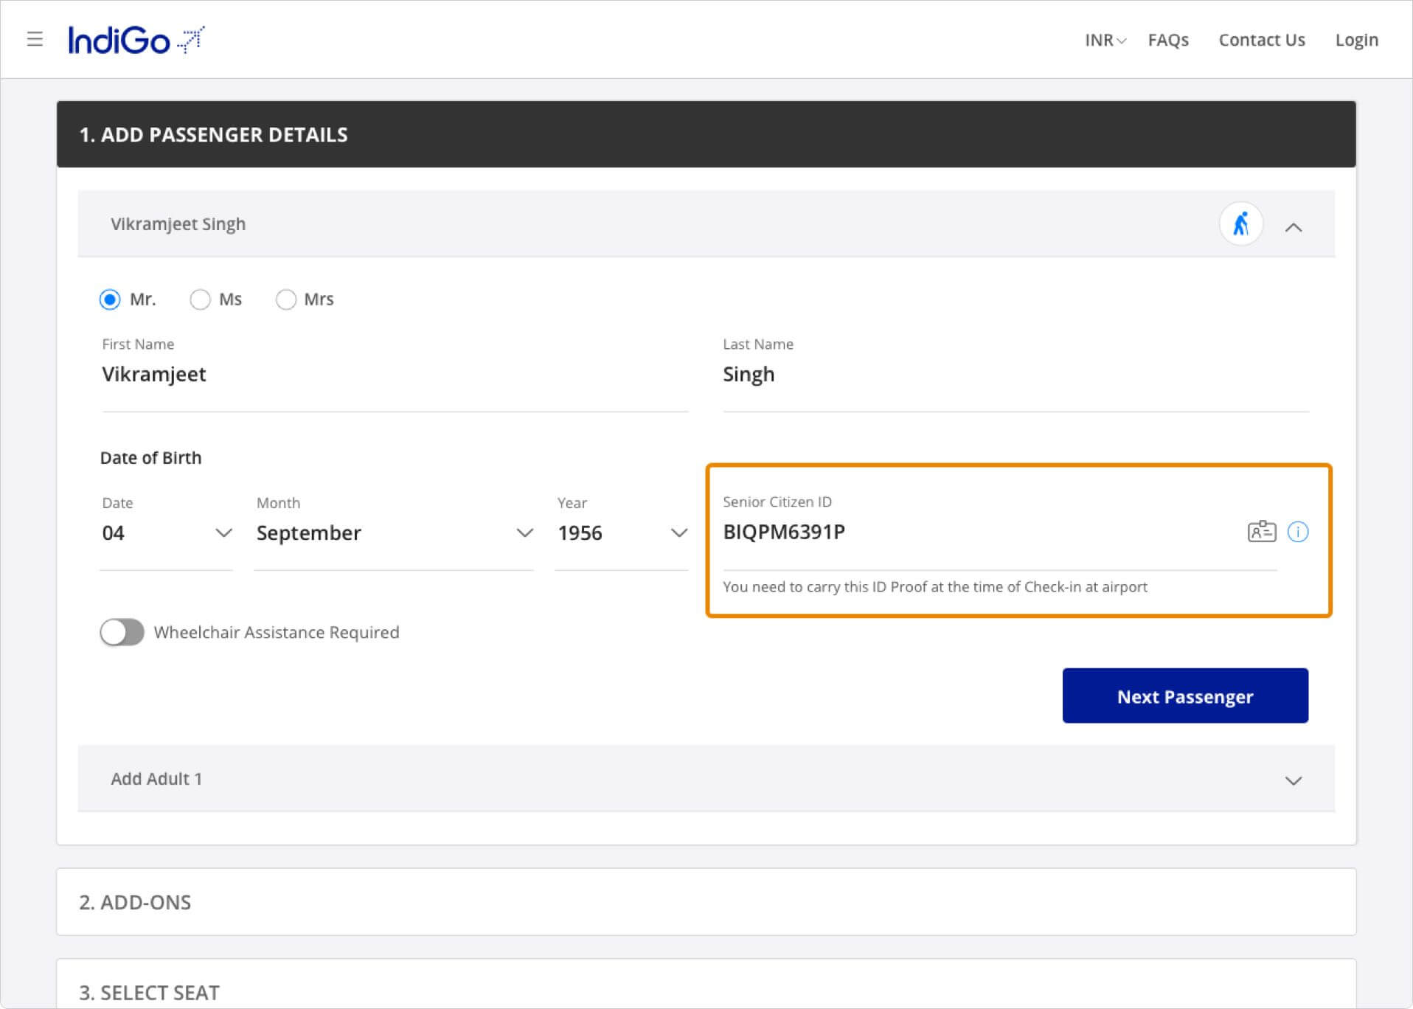Collapse the Vikramjeet Singh passenger section
The width and height of the screenshot is (1413, 1009).
1293,227
